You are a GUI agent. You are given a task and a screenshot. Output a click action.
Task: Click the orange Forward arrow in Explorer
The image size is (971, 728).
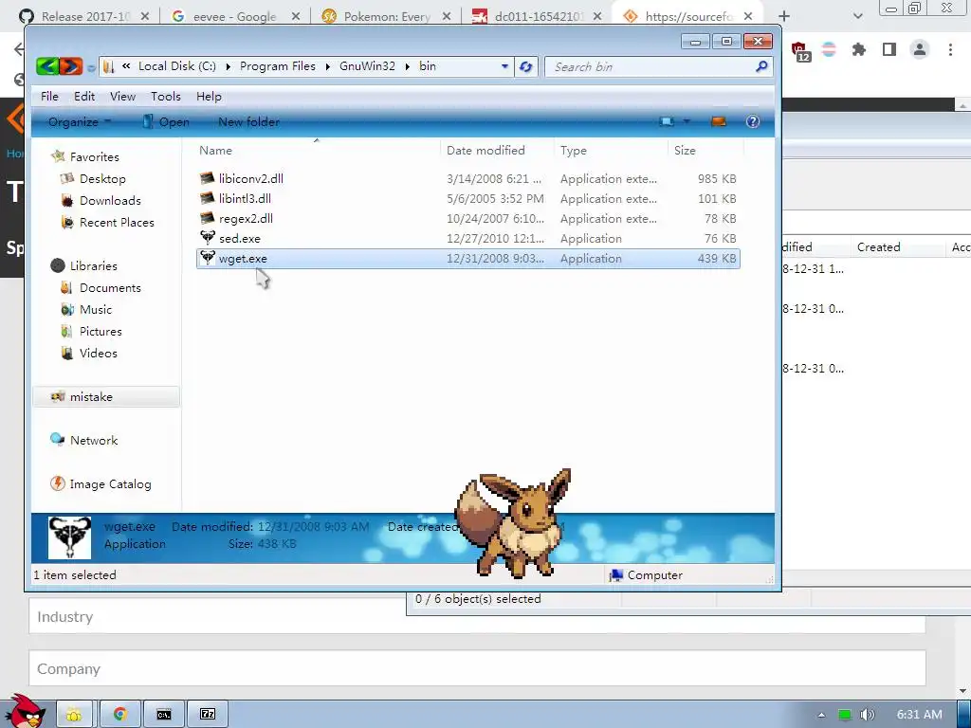tap(70, 66)
